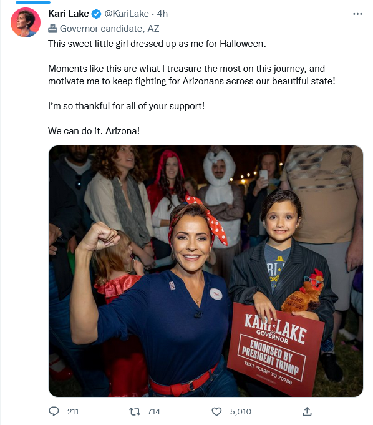
Task: Open the attached Halloween photo
Action: coord(206,271)
